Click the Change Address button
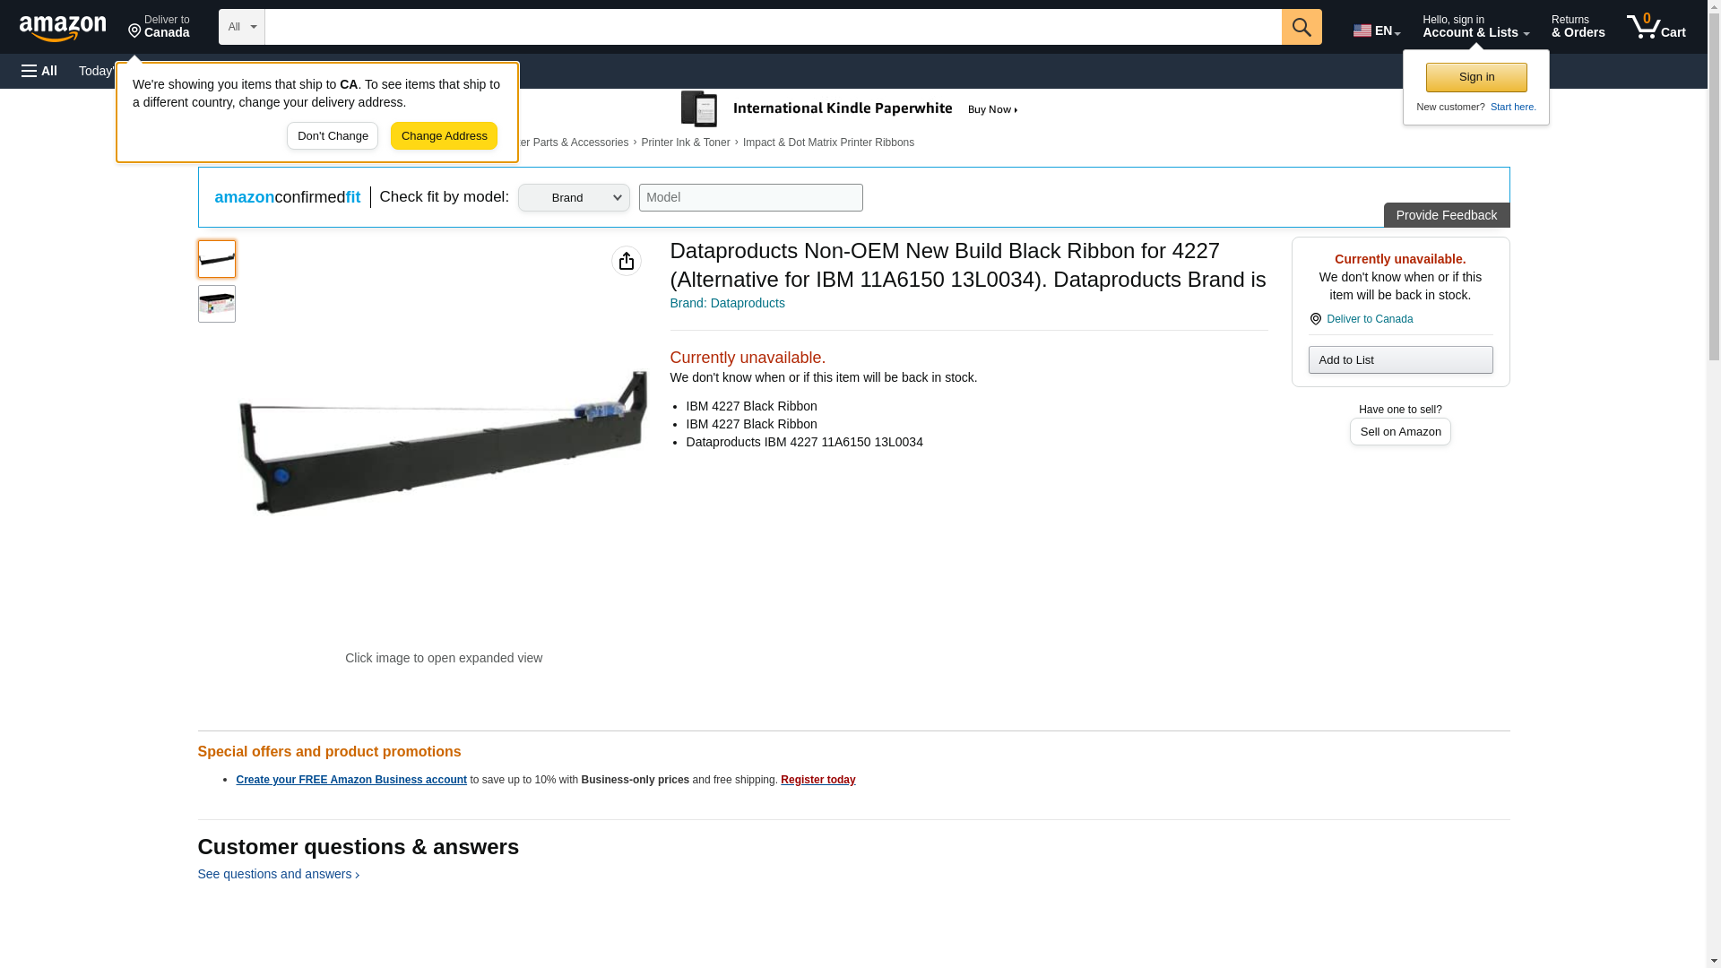The image size is (1721, 968). [x=444, y=136]
